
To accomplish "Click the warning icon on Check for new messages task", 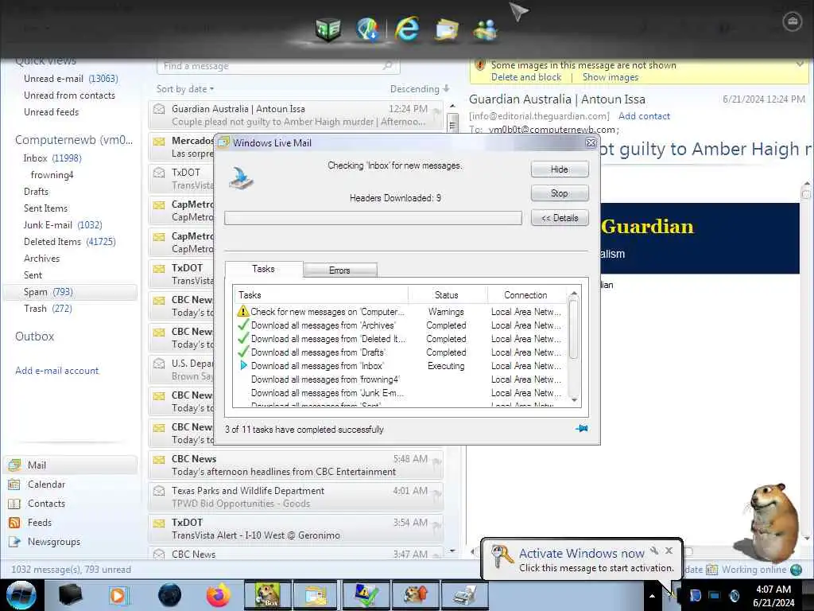I will coord(242,311).
